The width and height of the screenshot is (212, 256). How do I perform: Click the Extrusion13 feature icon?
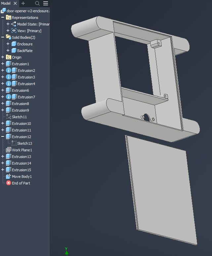[x=9, y=156]
